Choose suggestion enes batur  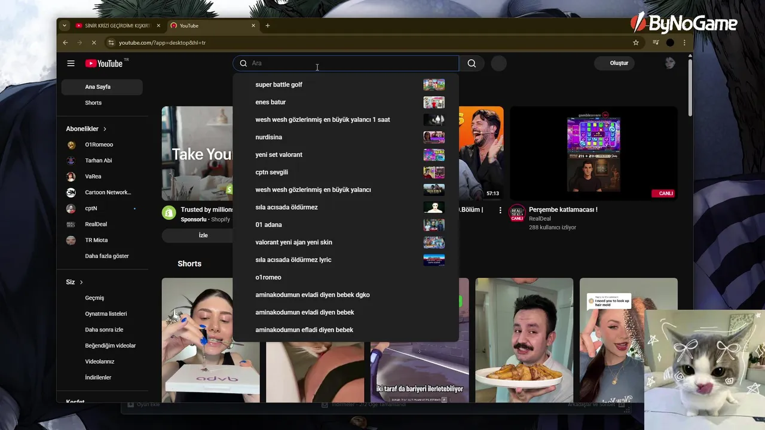tap(345, 102)
